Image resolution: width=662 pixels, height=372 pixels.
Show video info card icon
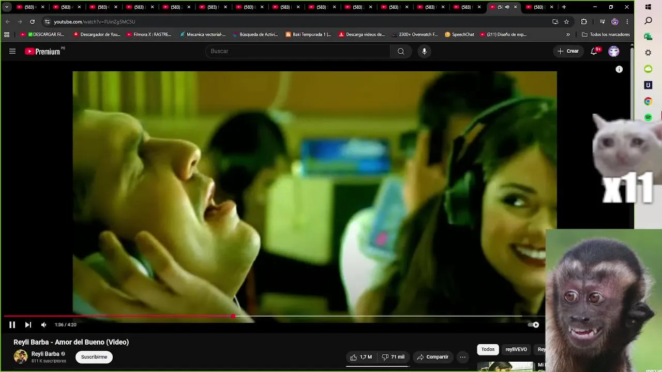[x=619, y=69]
